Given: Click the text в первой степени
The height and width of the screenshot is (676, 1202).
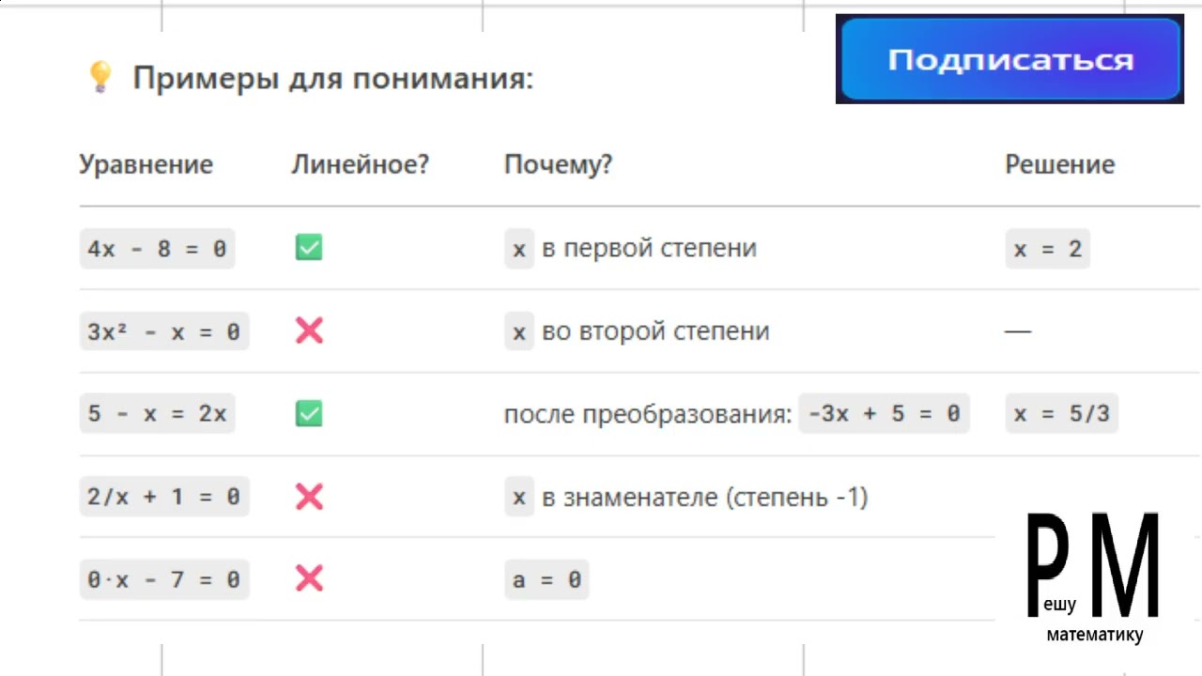Looking at the screenshot, I should click(649, 249).
